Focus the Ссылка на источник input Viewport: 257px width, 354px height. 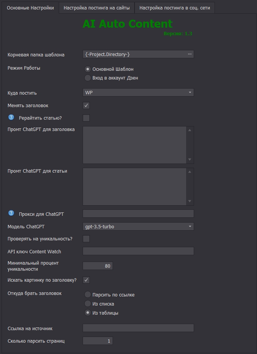pos(138,328)
